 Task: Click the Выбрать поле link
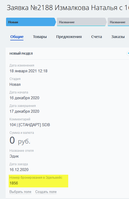(20, 192)
